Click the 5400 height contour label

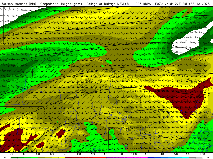83,11
